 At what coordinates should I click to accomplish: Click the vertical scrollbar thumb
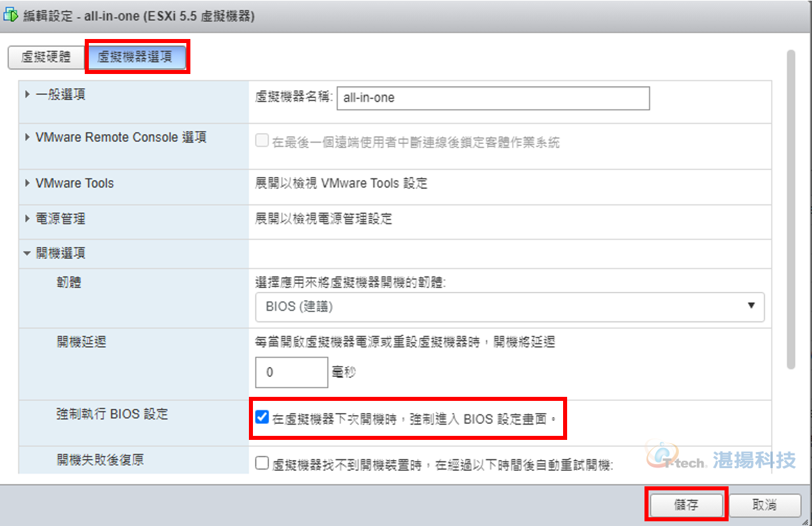point(791,209)
